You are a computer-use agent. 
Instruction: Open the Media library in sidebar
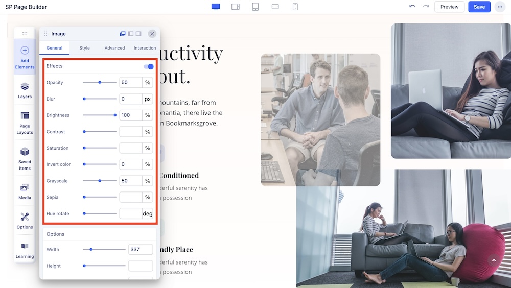pos(25,191)
